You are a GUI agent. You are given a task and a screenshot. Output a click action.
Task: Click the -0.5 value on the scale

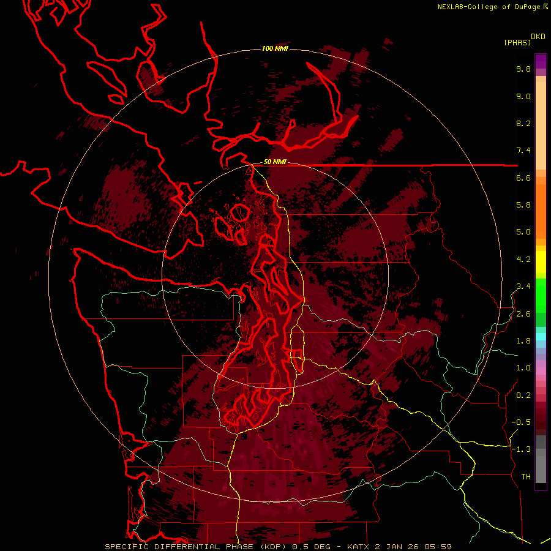[x=521, y=422]
